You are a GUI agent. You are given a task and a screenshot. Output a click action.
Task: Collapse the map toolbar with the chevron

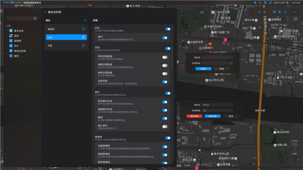click(295, 12)
